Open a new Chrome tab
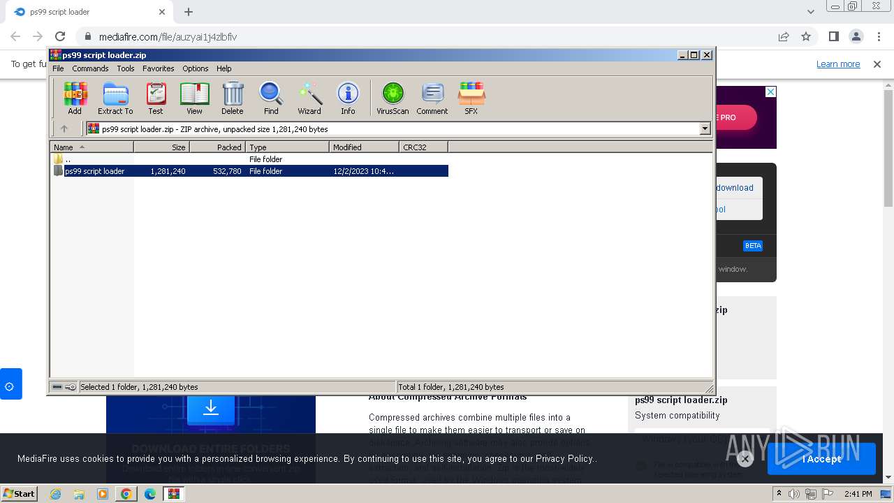The image size is (894, 503). 189,12
